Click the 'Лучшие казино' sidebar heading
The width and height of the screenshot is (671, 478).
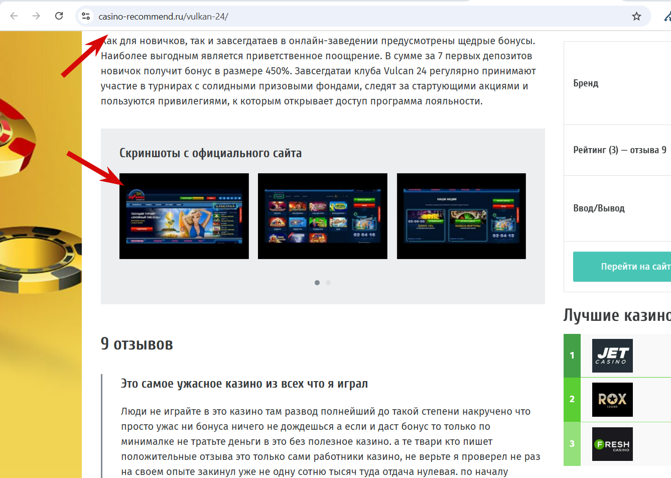617,315
